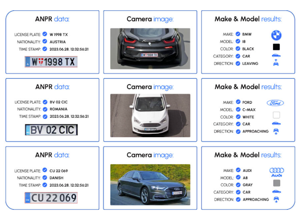Click the LEAVING direction value
Screen dimensions: 299x212
250,64
